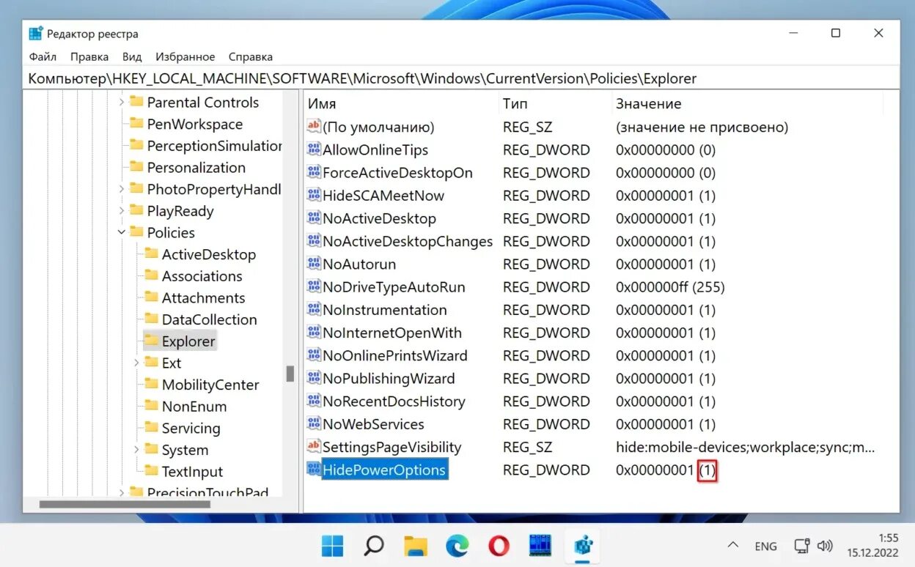The width and height of the screenshot is (915, 567).
Task: Click the registry path address bar
Action: (x=460, y=78)
